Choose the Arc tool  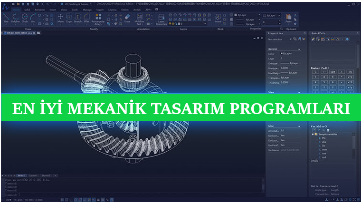pos(33,18)
